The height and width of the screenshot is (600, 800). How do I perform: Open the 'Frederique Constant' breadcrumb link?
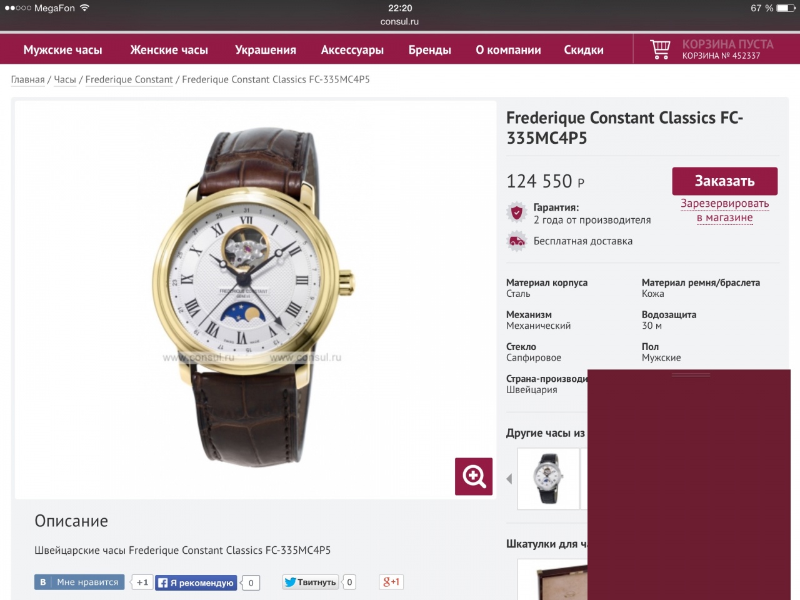(x=129, y=79)
